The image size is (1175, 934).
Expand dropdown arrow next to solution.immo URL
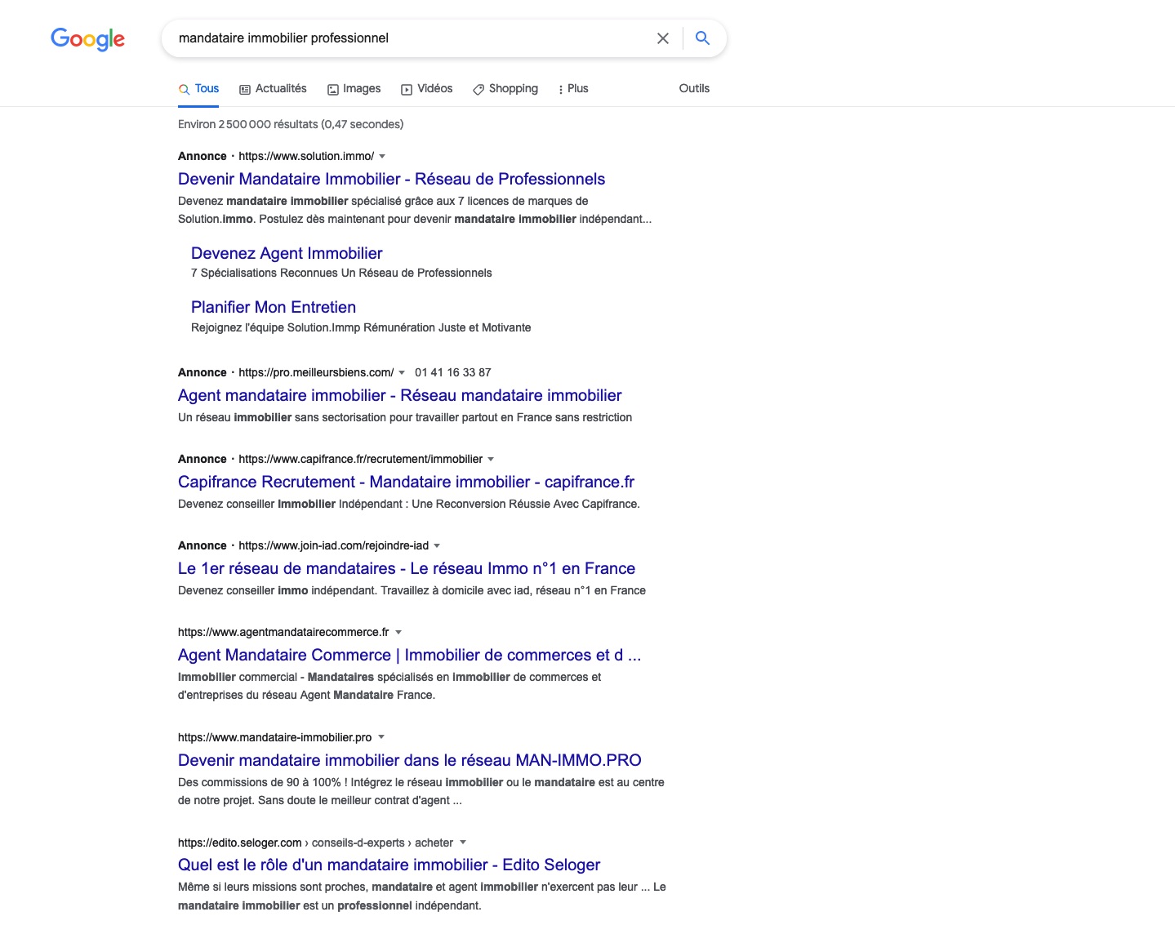[x=382, y=156]
